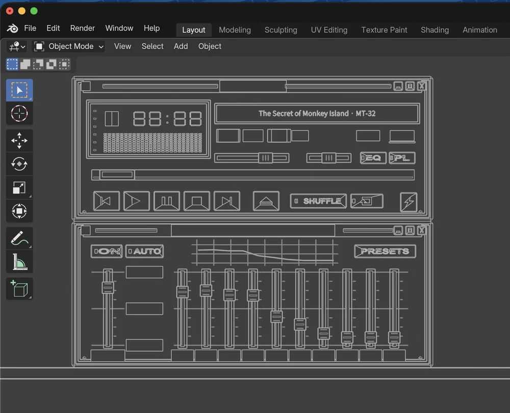510x413 pixels.
Task: Switch to the Texture Paint workspace tab
Action: [384, 30]
